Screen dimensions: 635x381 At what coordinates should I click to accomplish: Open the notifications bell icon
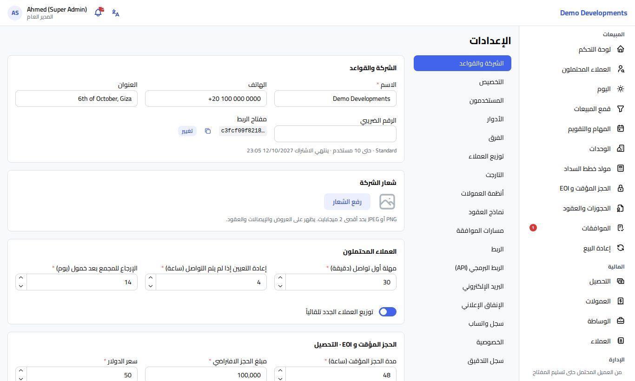[98, 13]
